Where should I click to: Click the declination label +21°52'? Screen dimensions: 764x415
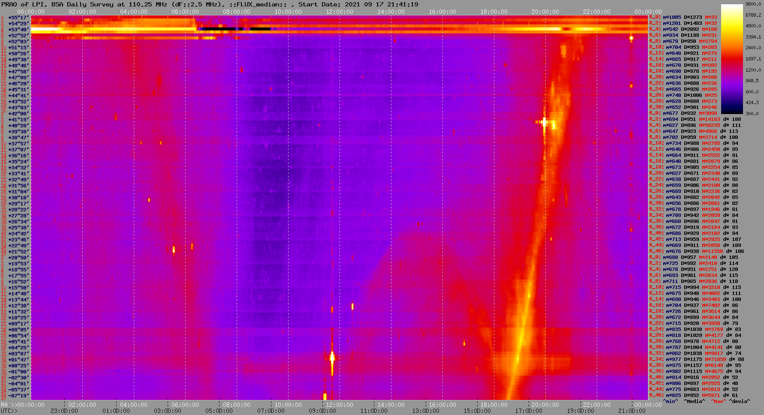(x=18, y=252)
